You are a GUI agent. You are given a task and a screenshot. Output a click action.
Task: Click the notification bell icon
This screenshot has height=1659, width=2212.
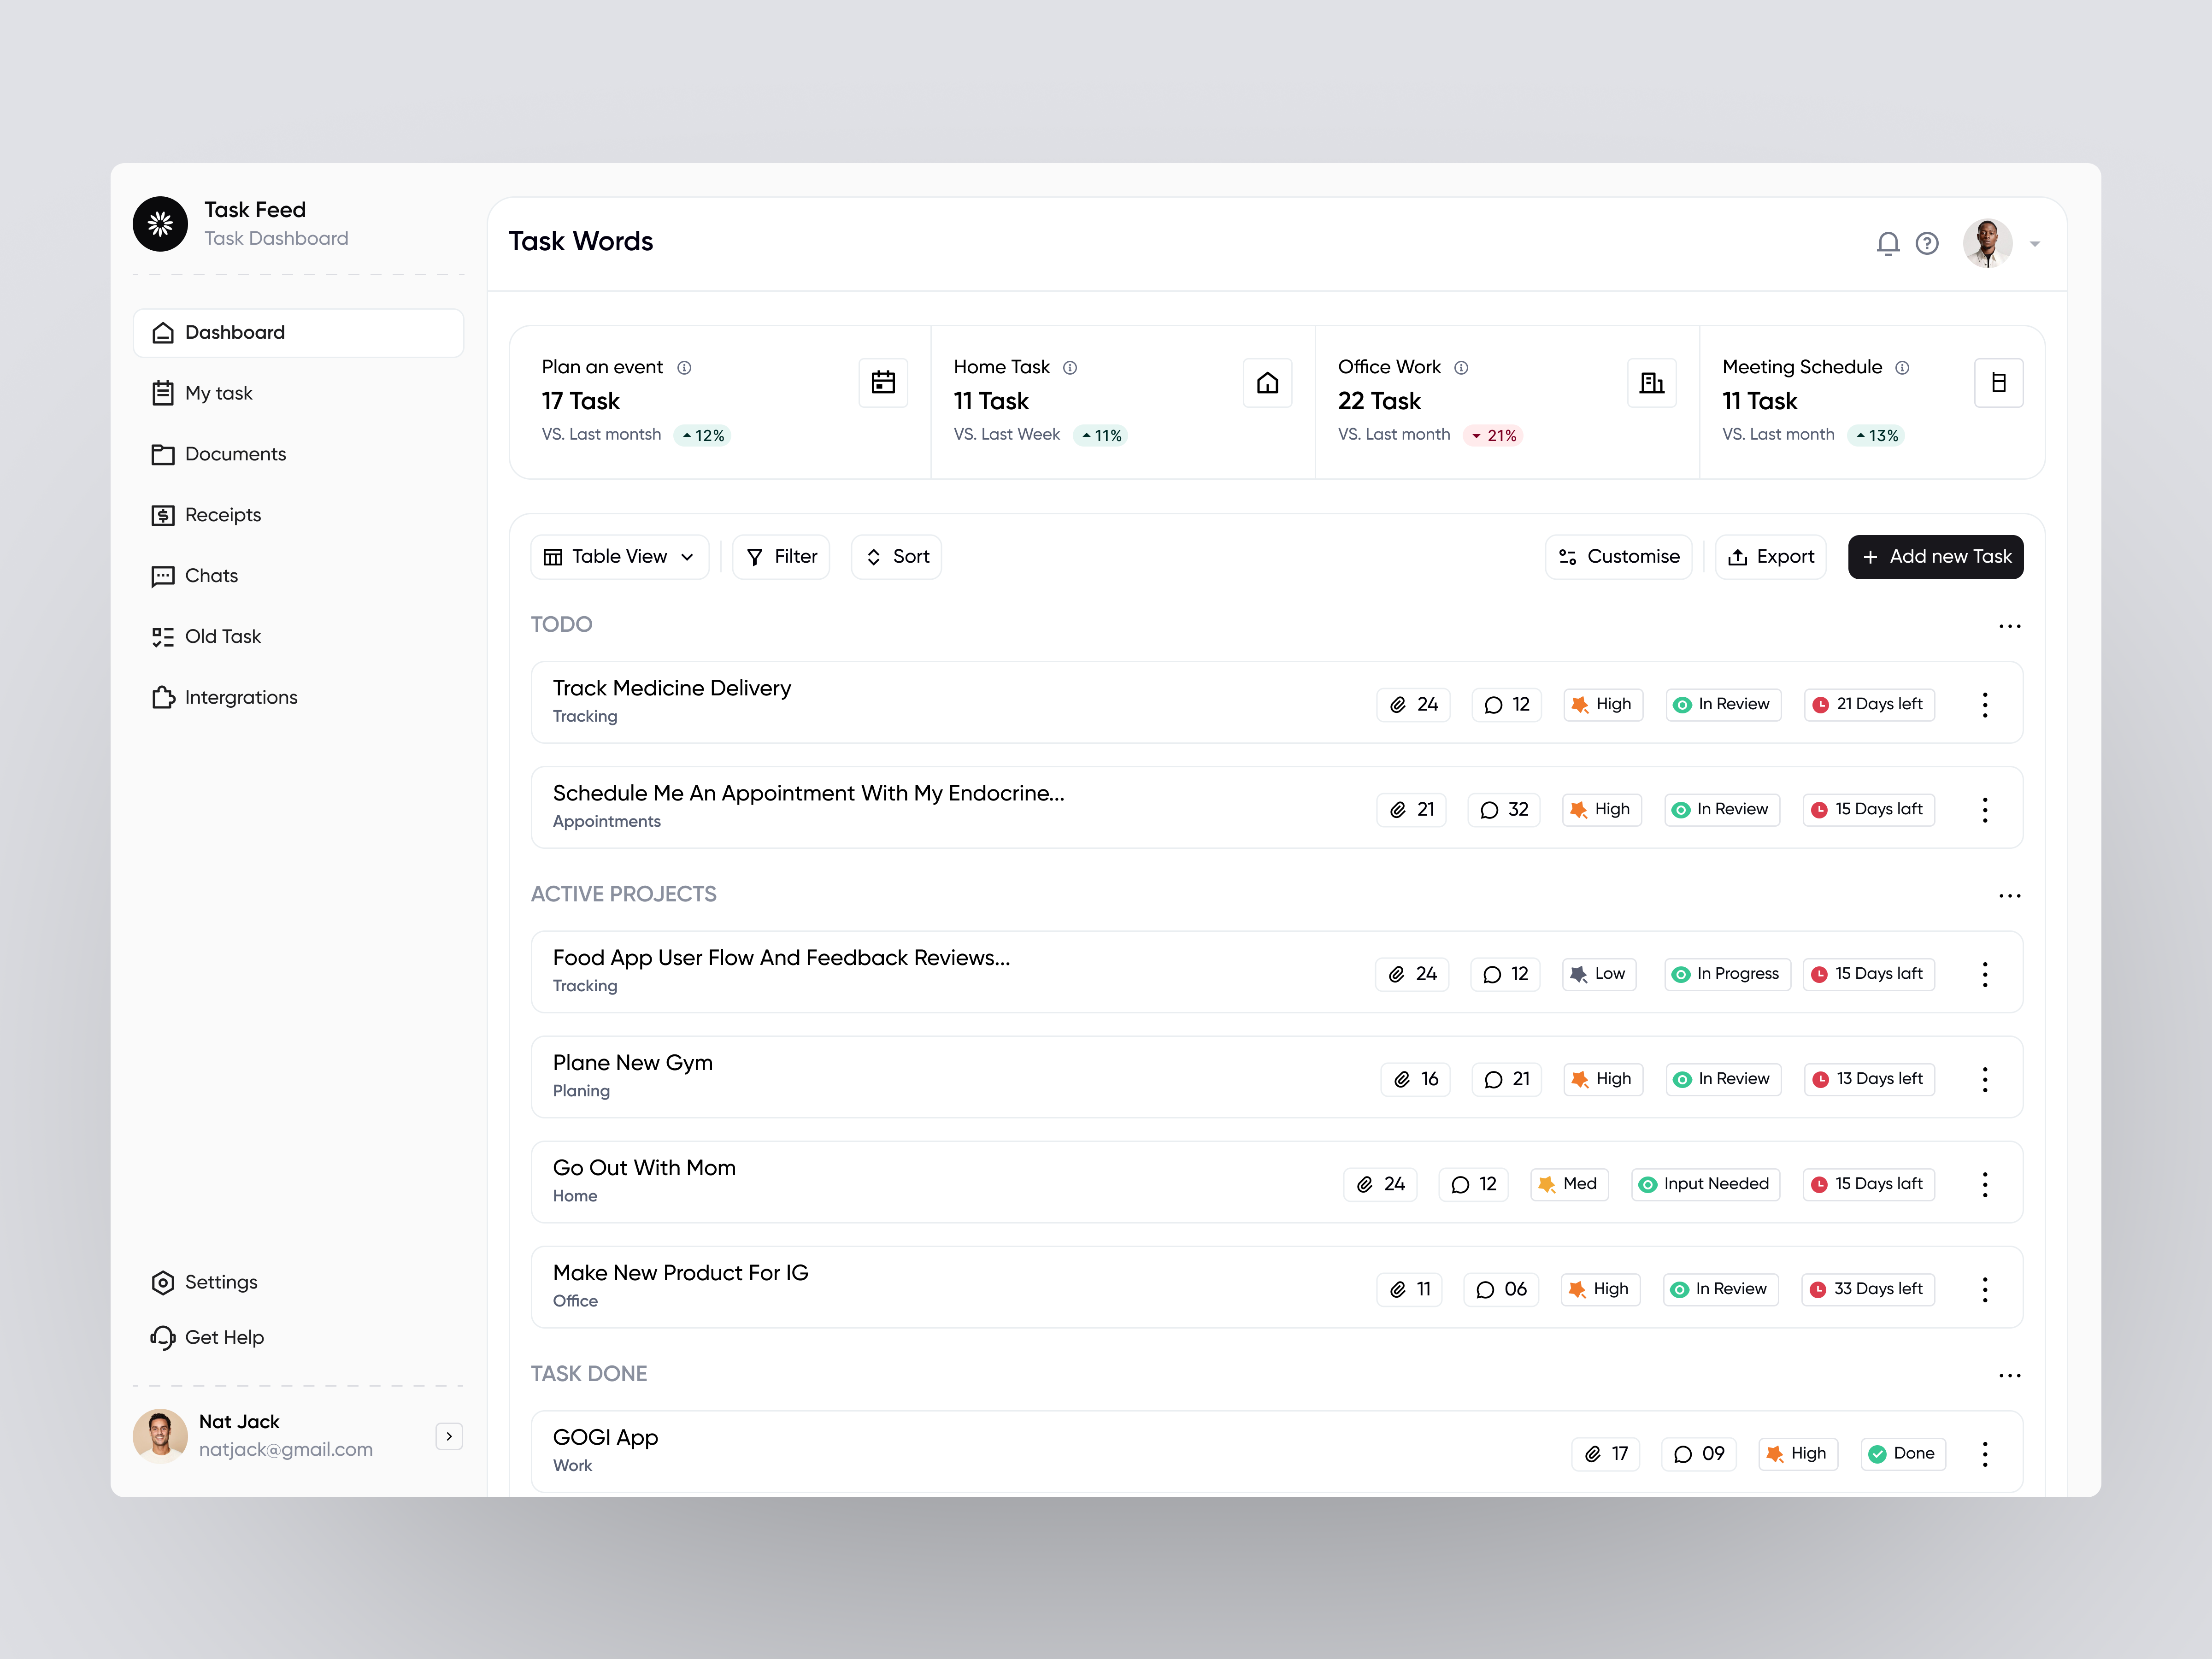click(x=1887, y=244)
